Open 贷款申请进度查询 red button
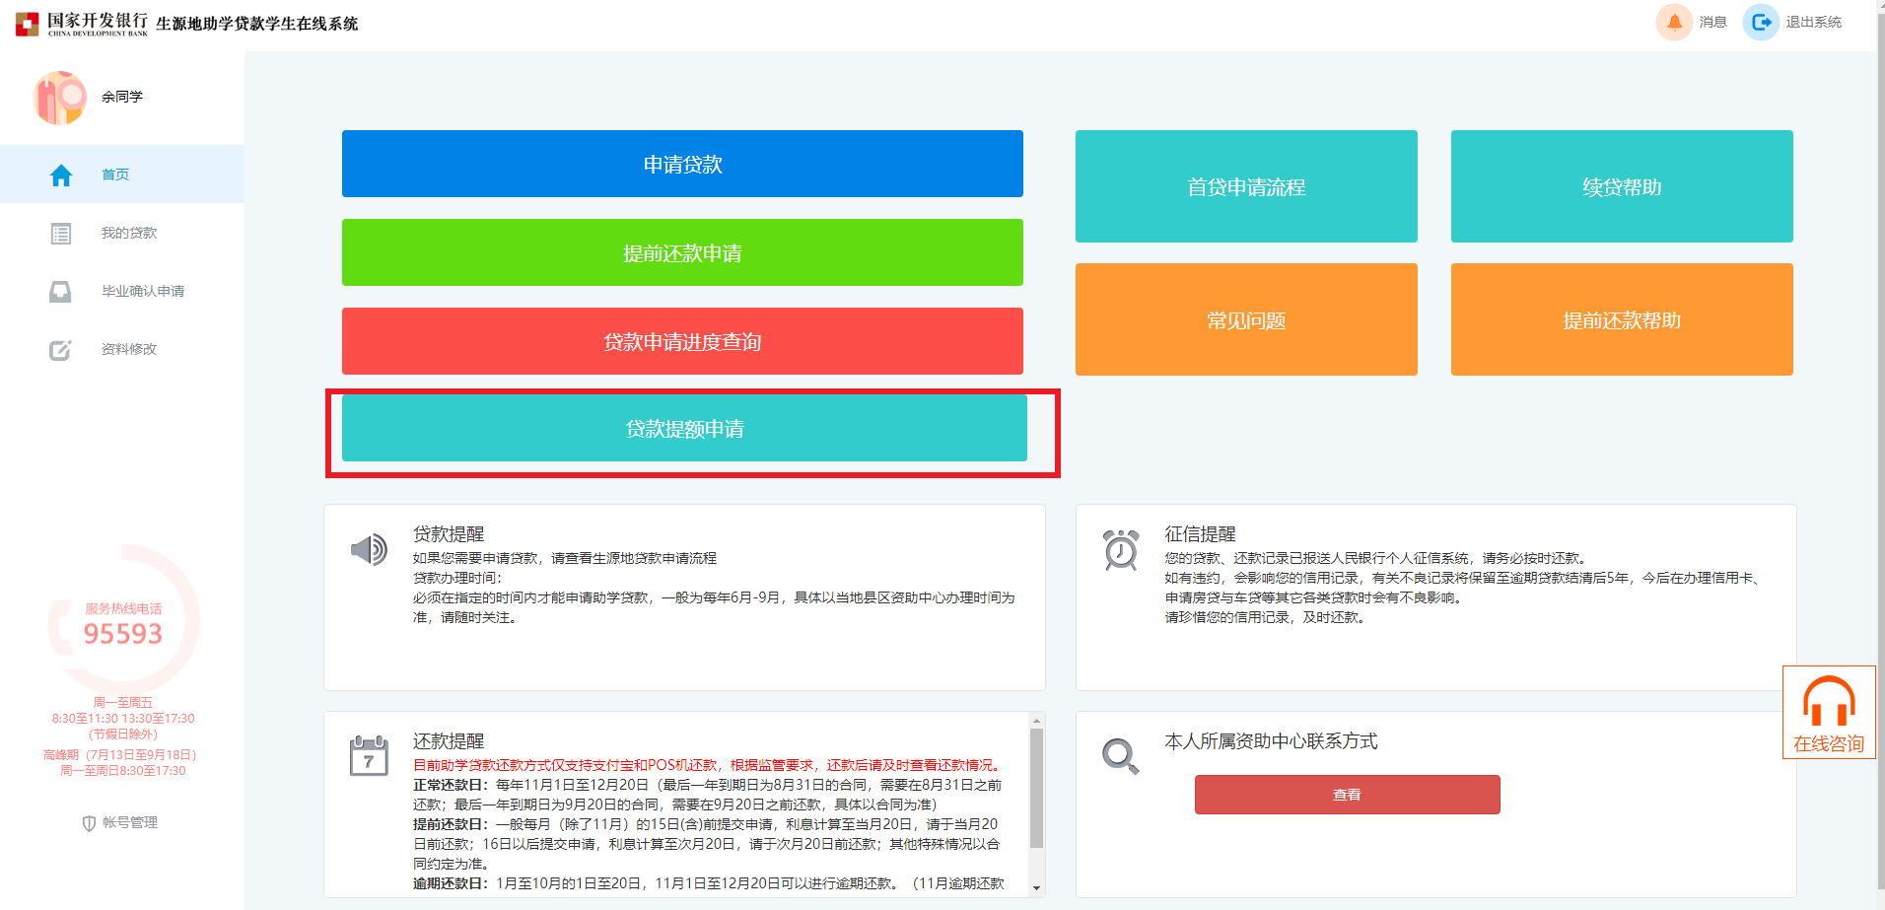 click(x=682, y=341)
